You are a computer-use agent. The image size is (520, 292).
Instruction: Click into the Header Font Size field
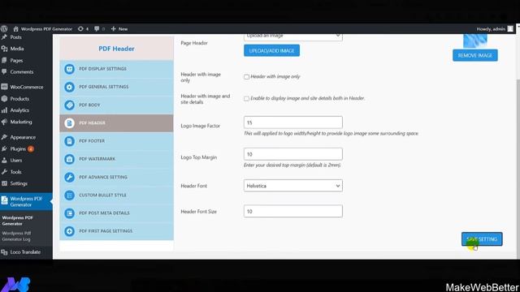pyautogui.click(x=293, y=211)
